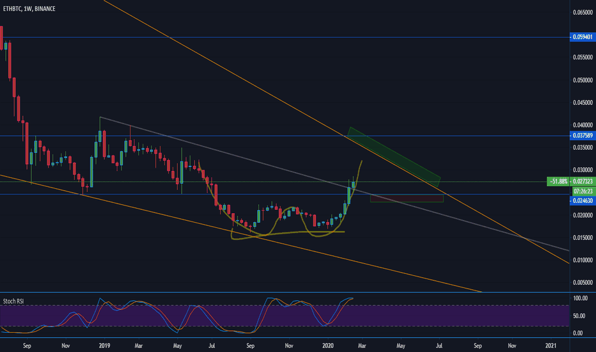
Task: Click the 0.050000 price axis value
Action: pyautogui.click(x=583, y=80)
